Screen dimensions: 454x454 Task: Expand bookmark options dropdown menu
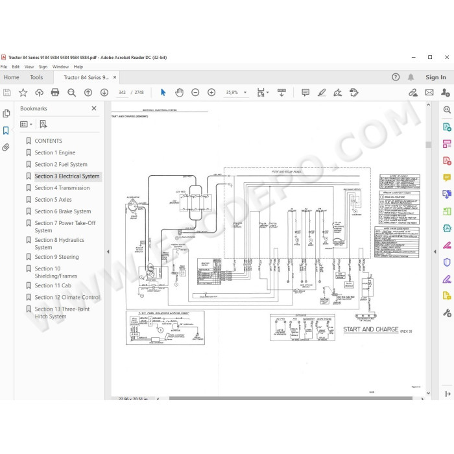click(26, 125)
